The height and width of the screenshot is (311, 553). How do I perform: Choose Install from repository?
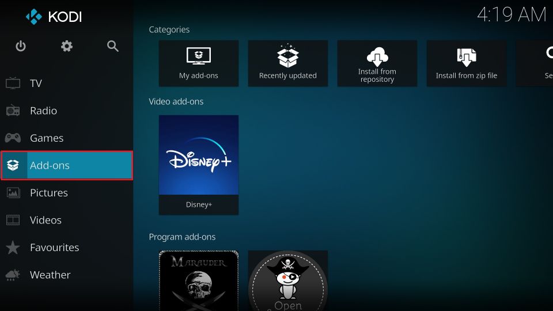tap(377, 63)
